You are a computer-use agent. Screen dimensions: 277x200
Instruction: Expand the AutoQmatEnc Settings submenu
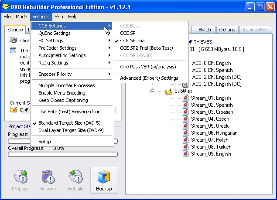[x=72, y=55]
